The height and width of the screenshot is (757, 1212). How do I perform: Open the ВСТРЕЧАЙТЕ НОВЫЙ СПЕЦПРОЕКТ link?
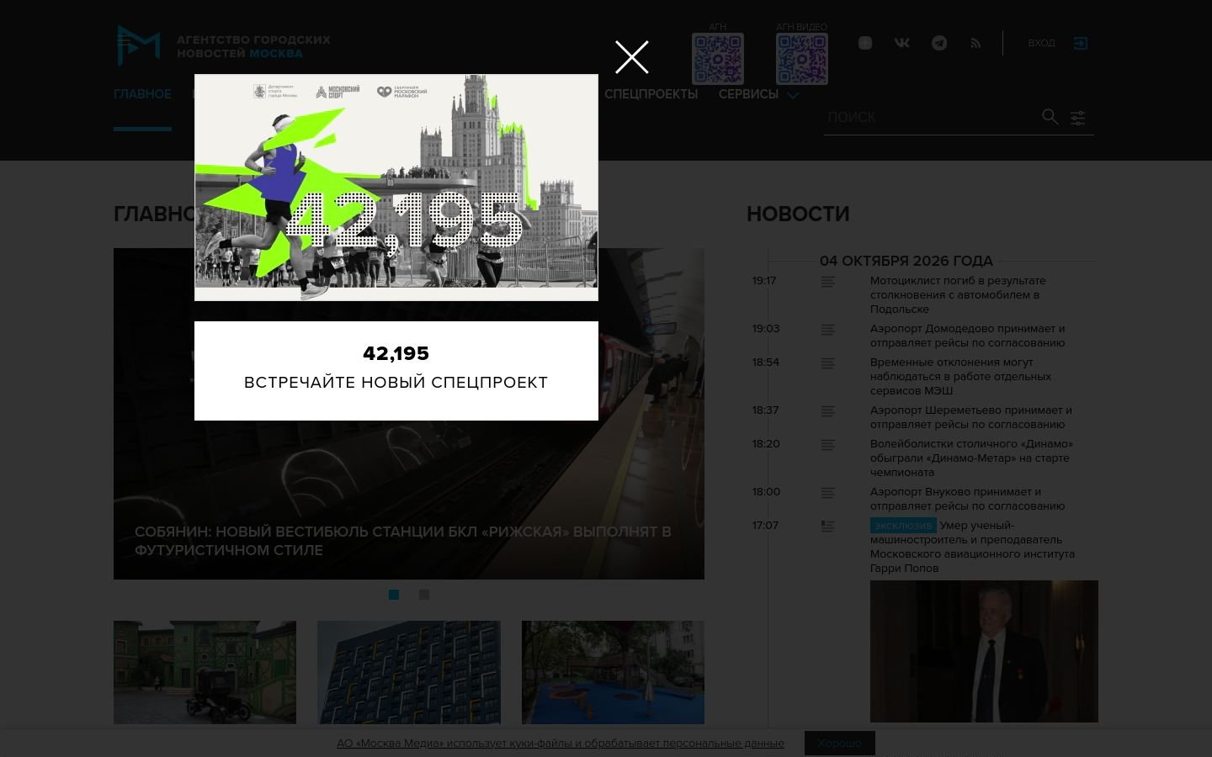click(x=396, y=382)
